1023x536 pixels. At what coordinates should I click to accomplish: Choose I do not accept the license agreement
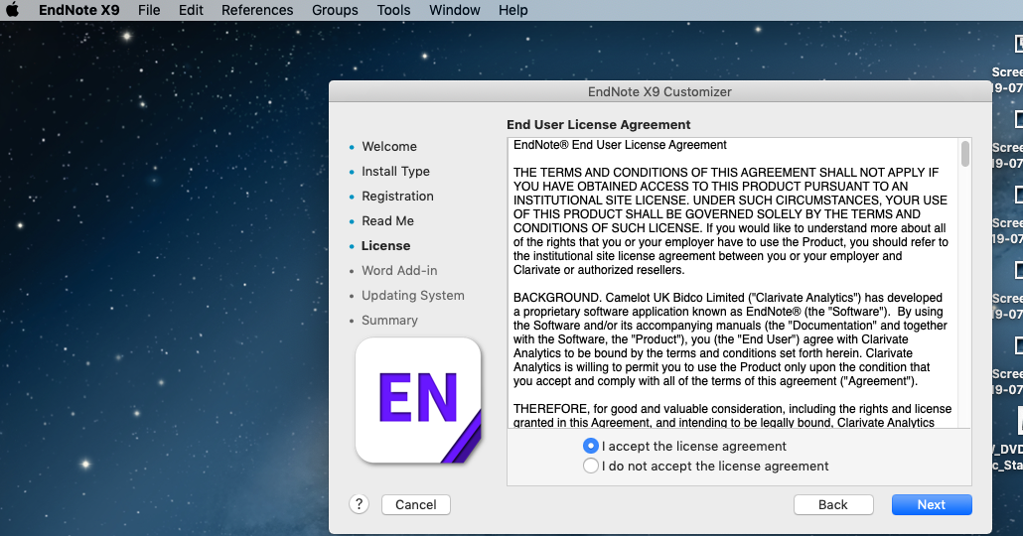pyautogui.click(x=591, y=466)
